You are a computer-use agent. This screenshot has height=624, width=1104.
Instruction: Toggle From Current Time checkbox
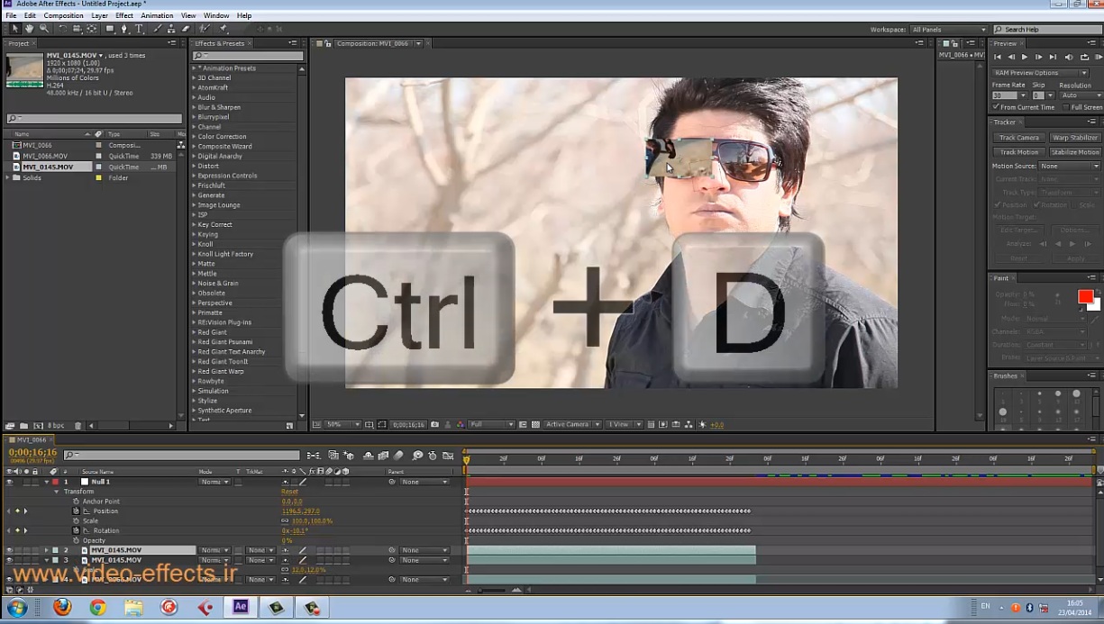click(996, 107)
